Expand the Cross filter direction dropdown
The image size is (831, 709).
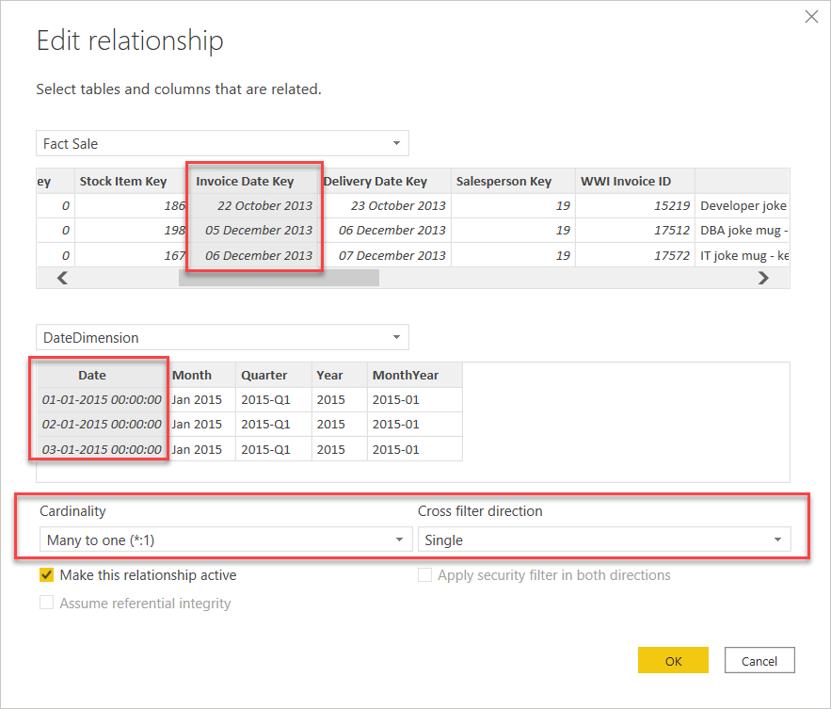[x=604, y=540]
